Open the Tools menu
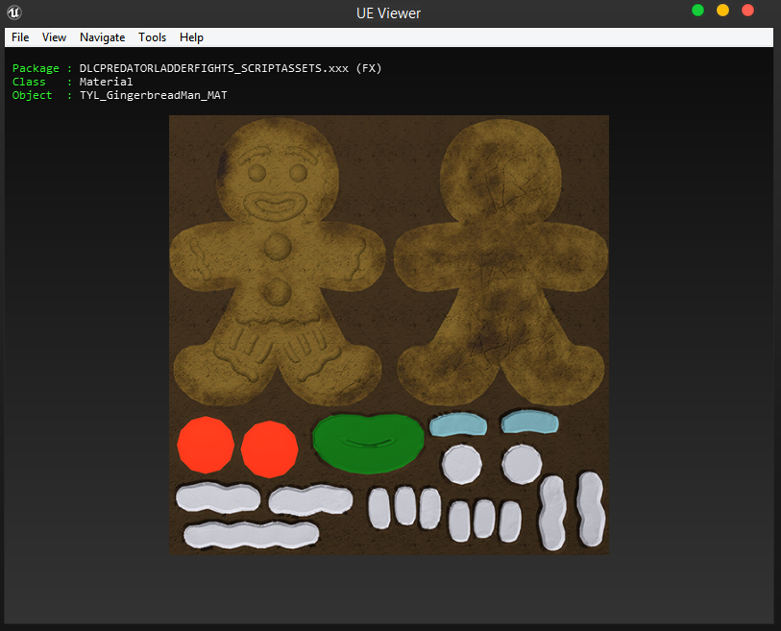 pos(152,37)
